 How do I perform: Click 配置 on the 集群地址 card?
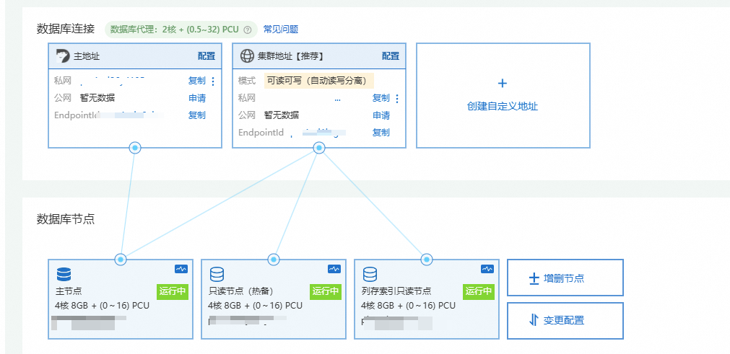[x=391, y=56]
